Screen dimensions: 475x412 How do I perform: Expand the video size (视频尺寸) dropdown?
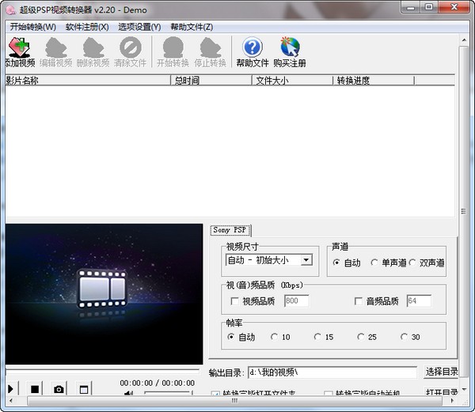[x=306, y=259]
